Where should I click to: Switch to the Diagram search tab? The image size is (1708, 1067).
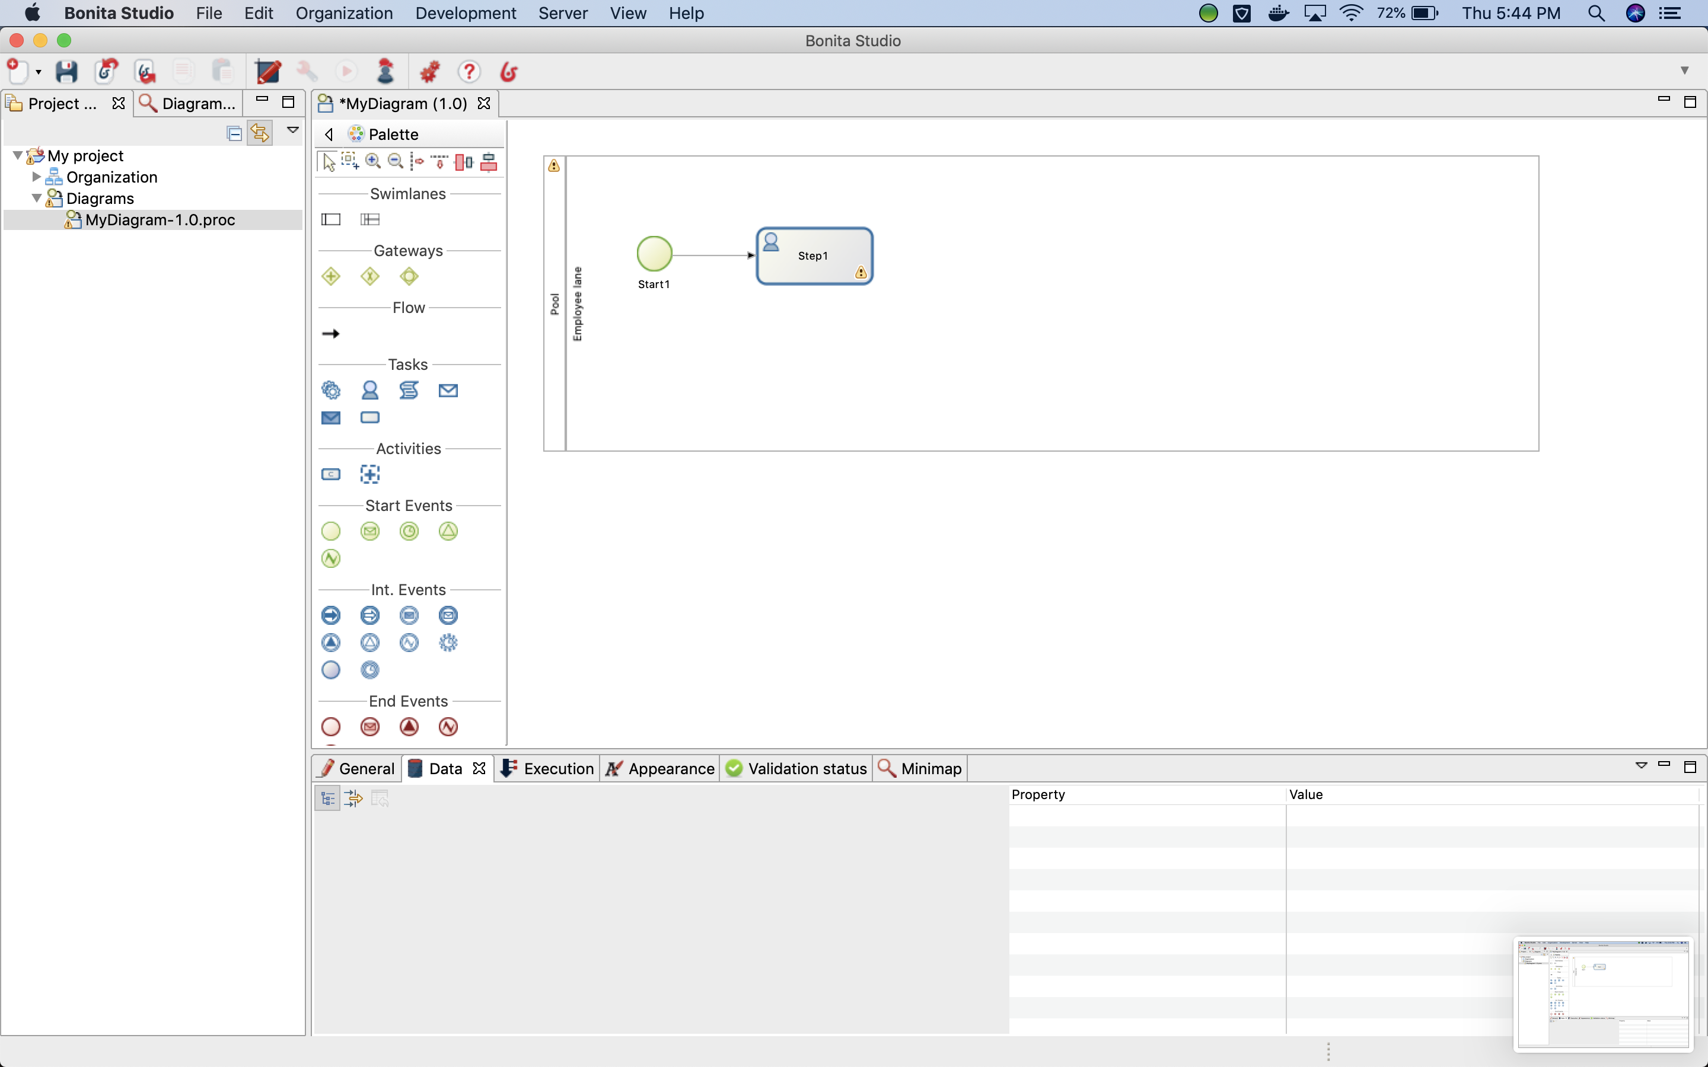click(189, 103)
